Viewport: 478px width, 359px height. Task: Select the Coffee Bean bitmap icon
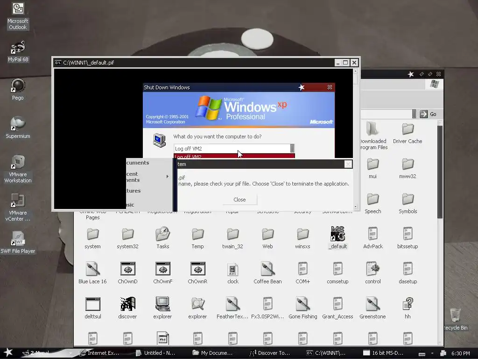tap(267, 273)
